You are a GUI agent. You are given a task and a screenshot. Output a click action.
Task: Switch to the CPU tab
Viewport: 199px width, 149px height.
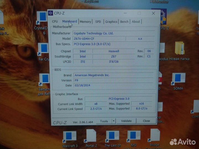tap(55, 22)
